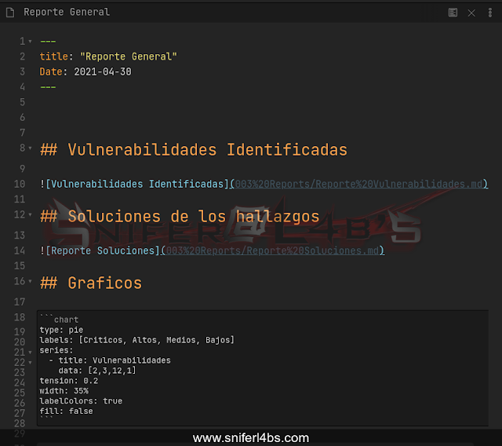Image resolution: width=502 pixels, height=446 pixels.
Task: Open the more options vertical dots menu
Action: (489, 13)
